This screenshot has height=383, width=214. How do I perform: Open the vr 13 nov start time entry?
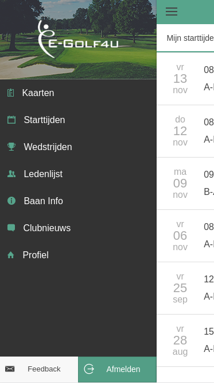point(185,79)
